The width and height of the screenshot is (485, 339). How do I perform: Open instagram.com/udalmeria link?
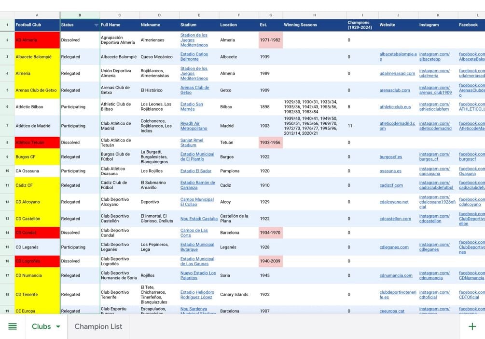coord(434,73)
